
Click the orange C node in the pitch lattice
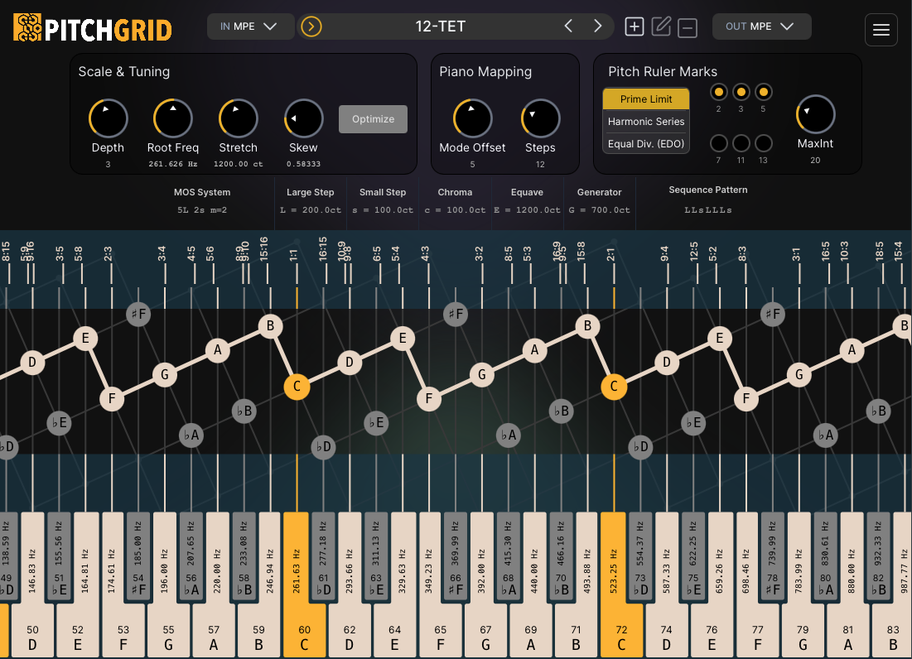[x=297, y=386]
